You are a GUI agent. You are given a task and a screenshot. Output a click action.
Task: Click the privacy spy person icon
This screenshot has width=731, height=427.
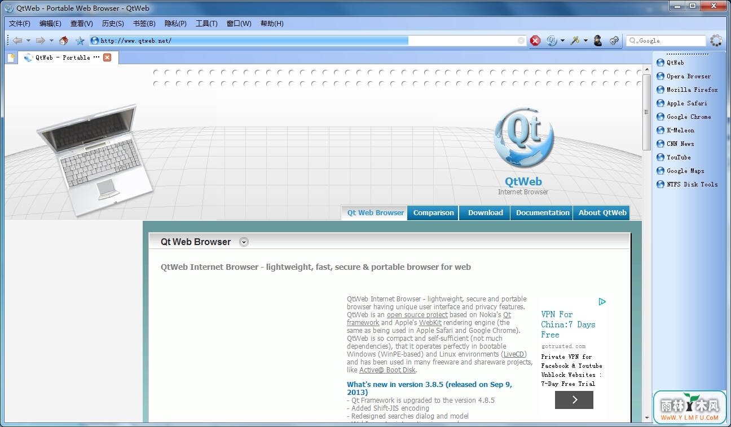[x=598, y=41]
